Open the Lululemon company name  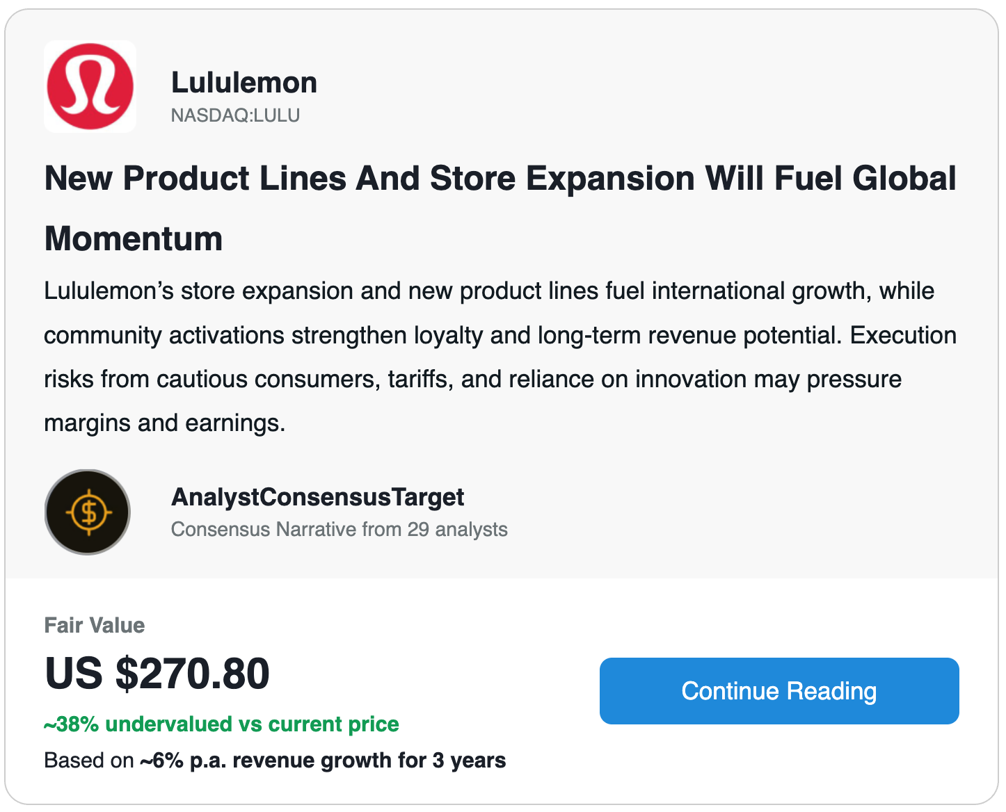(x=244, y=83)
